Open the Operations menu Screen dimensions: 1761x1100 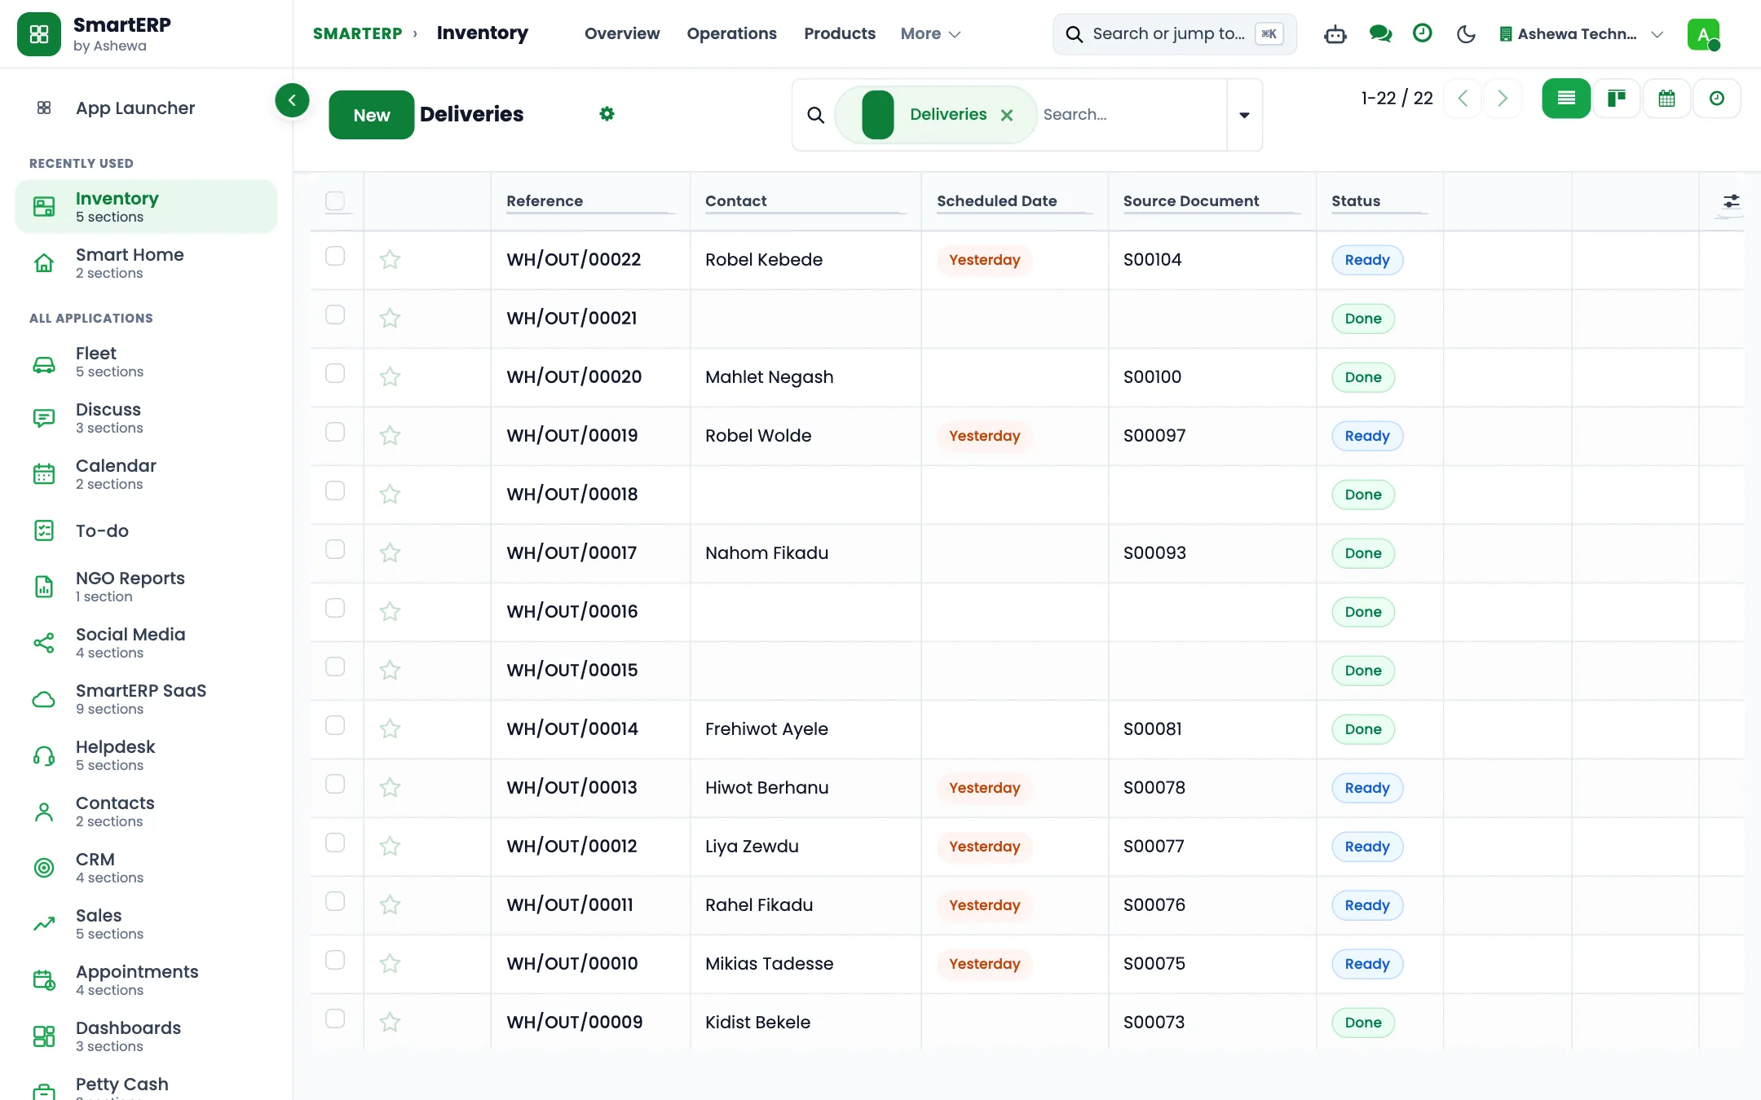(x=731, y=33)
